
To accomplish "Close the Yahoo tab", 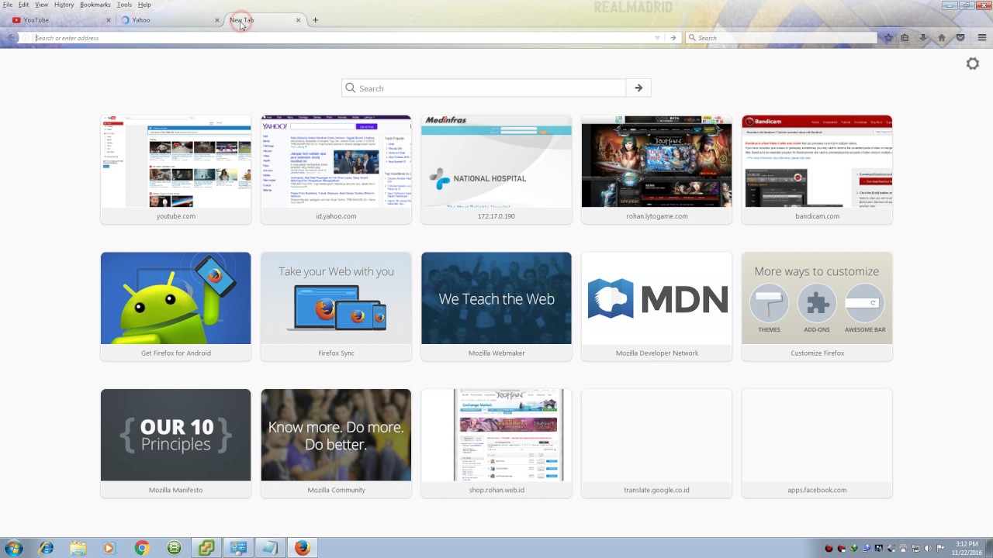I will 216,20.
